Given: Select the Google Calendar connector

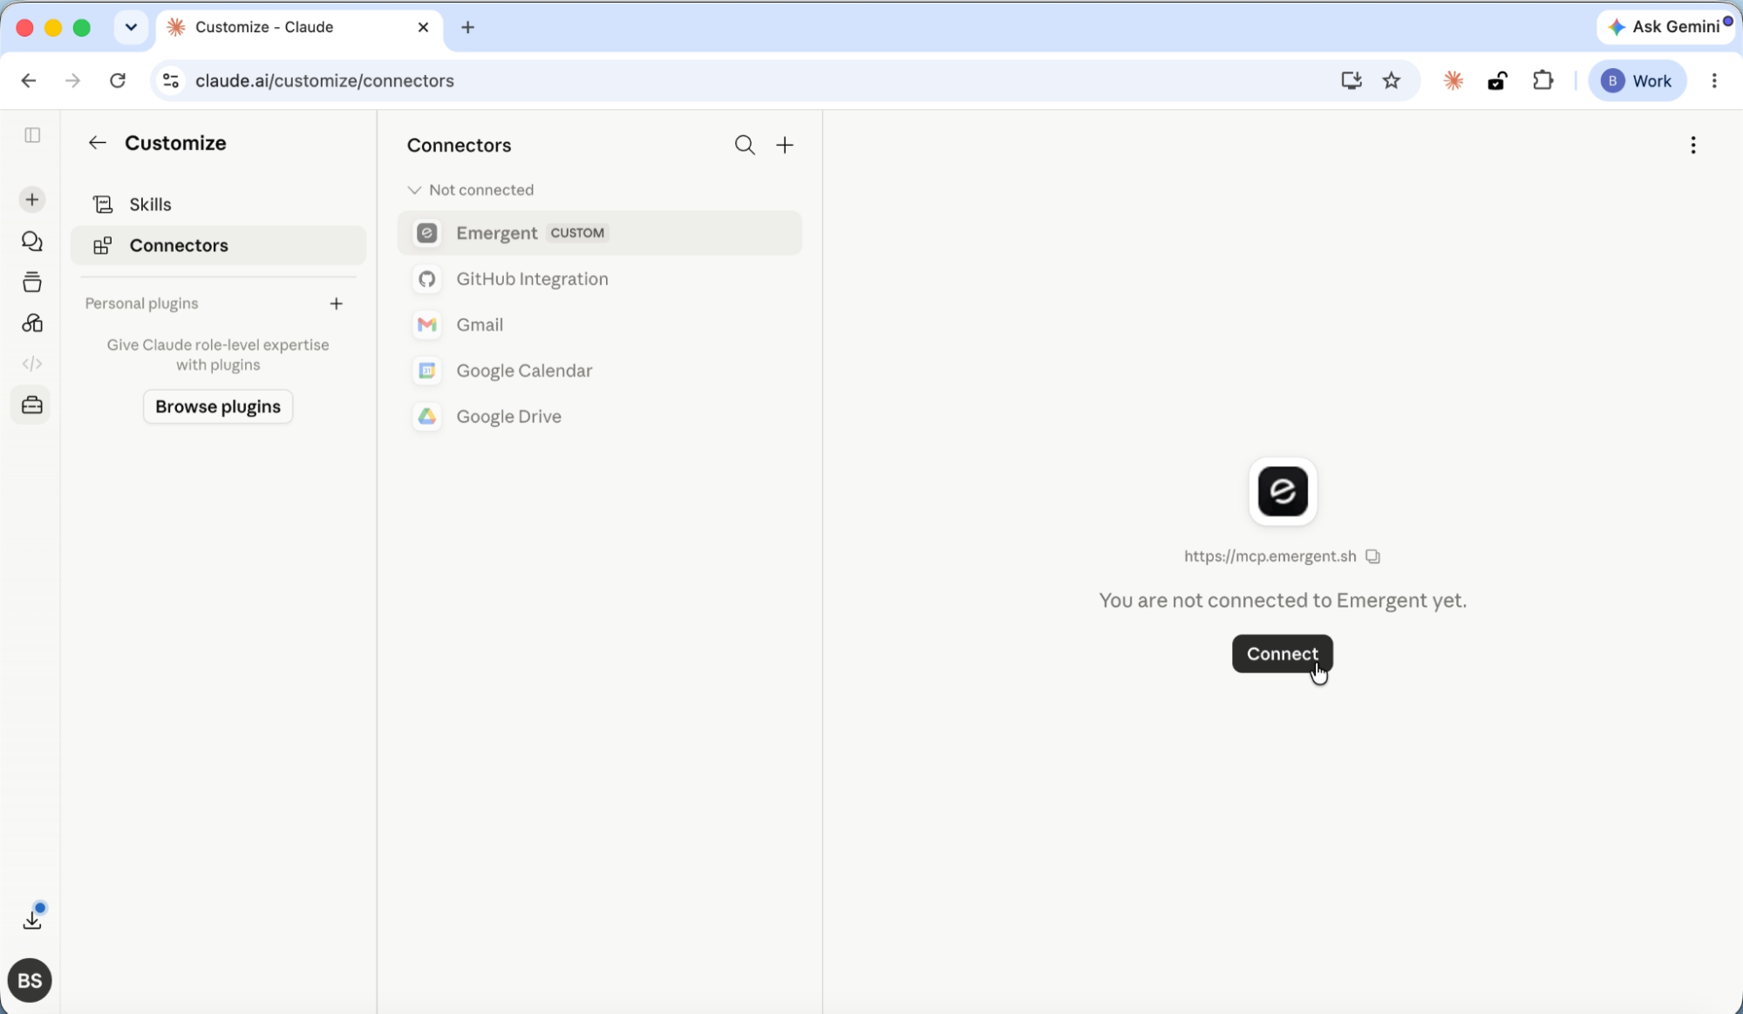Looking at the screenshot, I should coord(600,371).
